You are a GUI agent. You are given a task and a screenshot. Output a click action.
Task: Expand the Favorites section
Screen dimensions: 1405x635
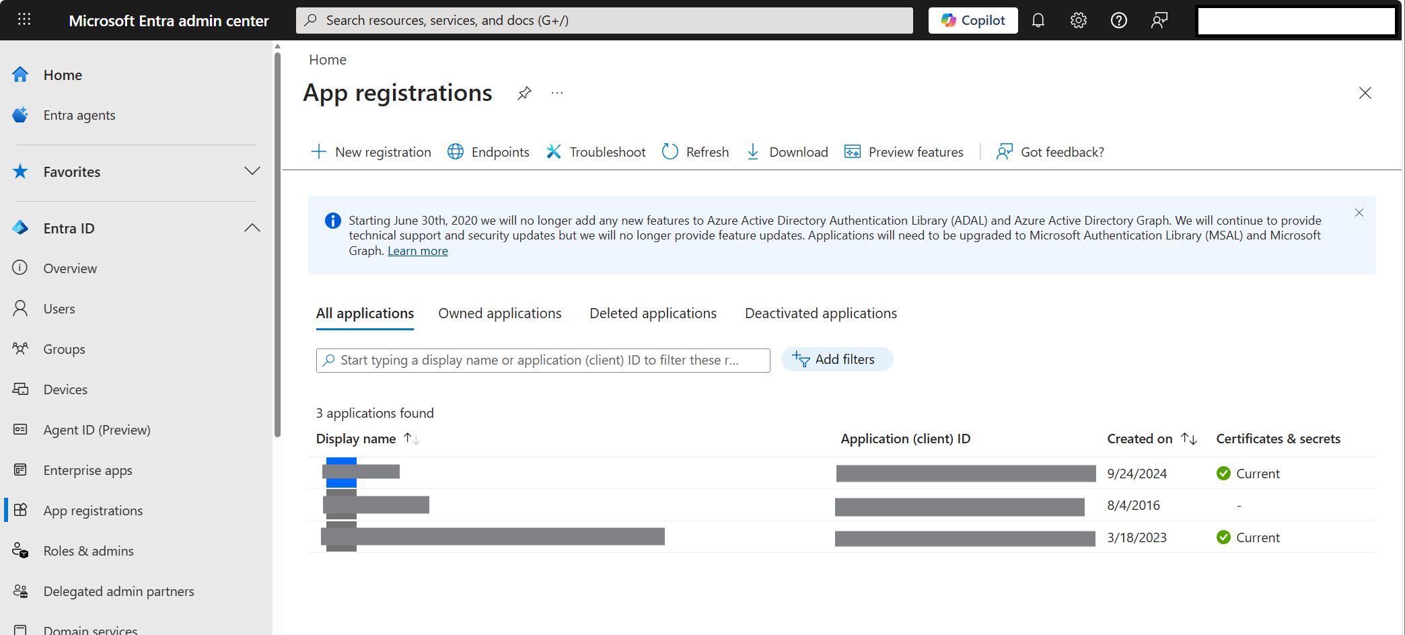coord(252,172)
